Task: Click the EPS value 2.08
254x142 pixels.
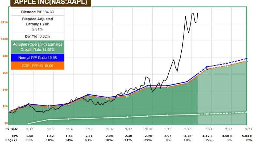Action: [x=109, y=136]
